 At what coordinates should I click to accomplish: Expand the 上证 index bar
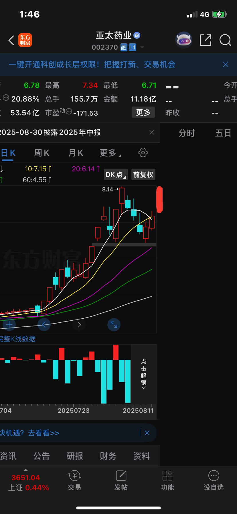(26, 470)
